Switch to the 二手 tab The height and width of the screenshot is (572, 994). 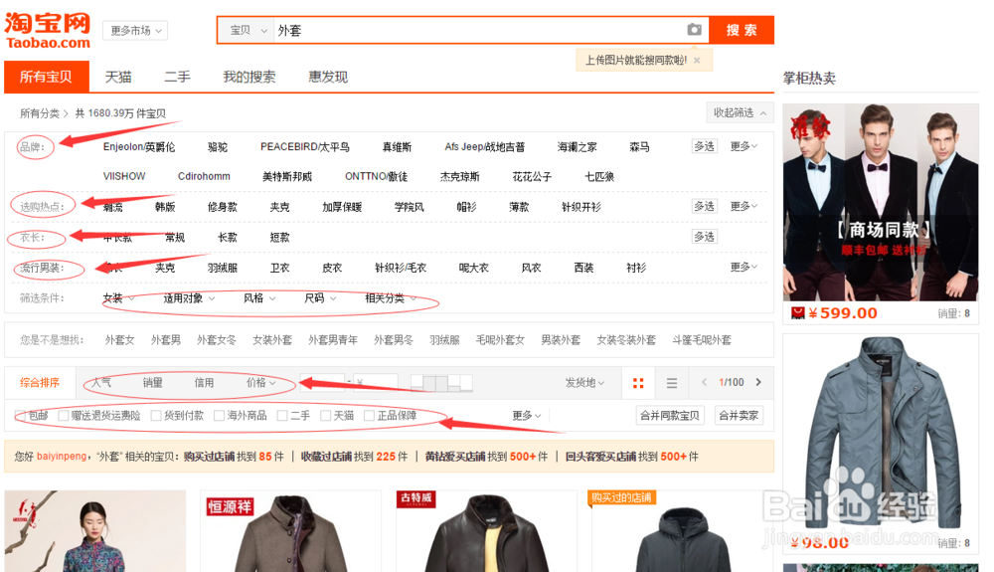(x=177, y=77)
